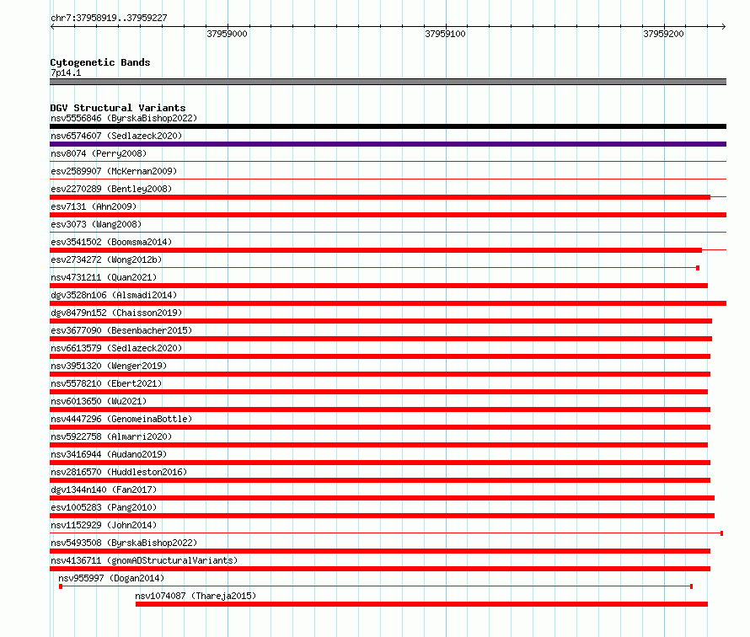This screenshot has width=750, height=637.
Task: Click the chr7:37958919..37959227 region label
Action: point(109,18)
